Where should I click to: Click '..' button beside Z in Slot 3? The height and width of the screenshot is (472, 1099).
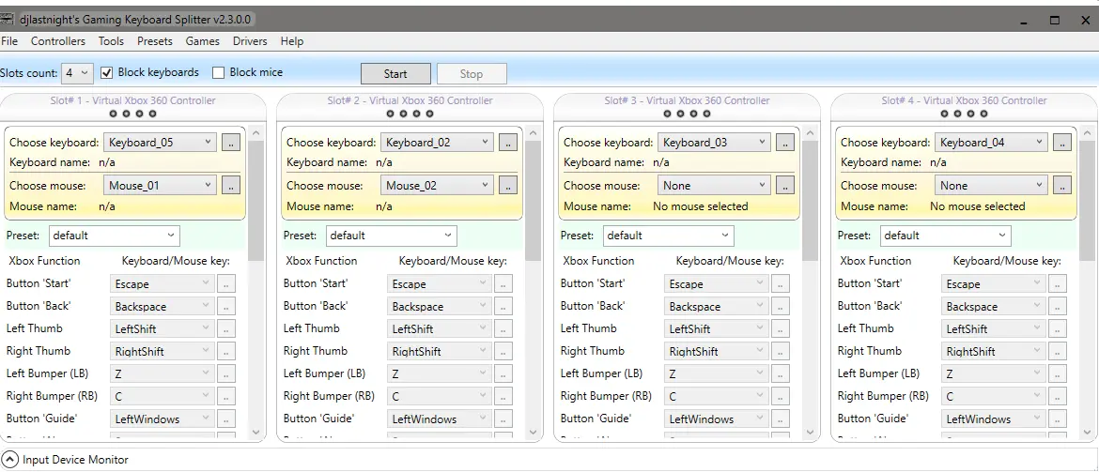[x=780, y=374]
